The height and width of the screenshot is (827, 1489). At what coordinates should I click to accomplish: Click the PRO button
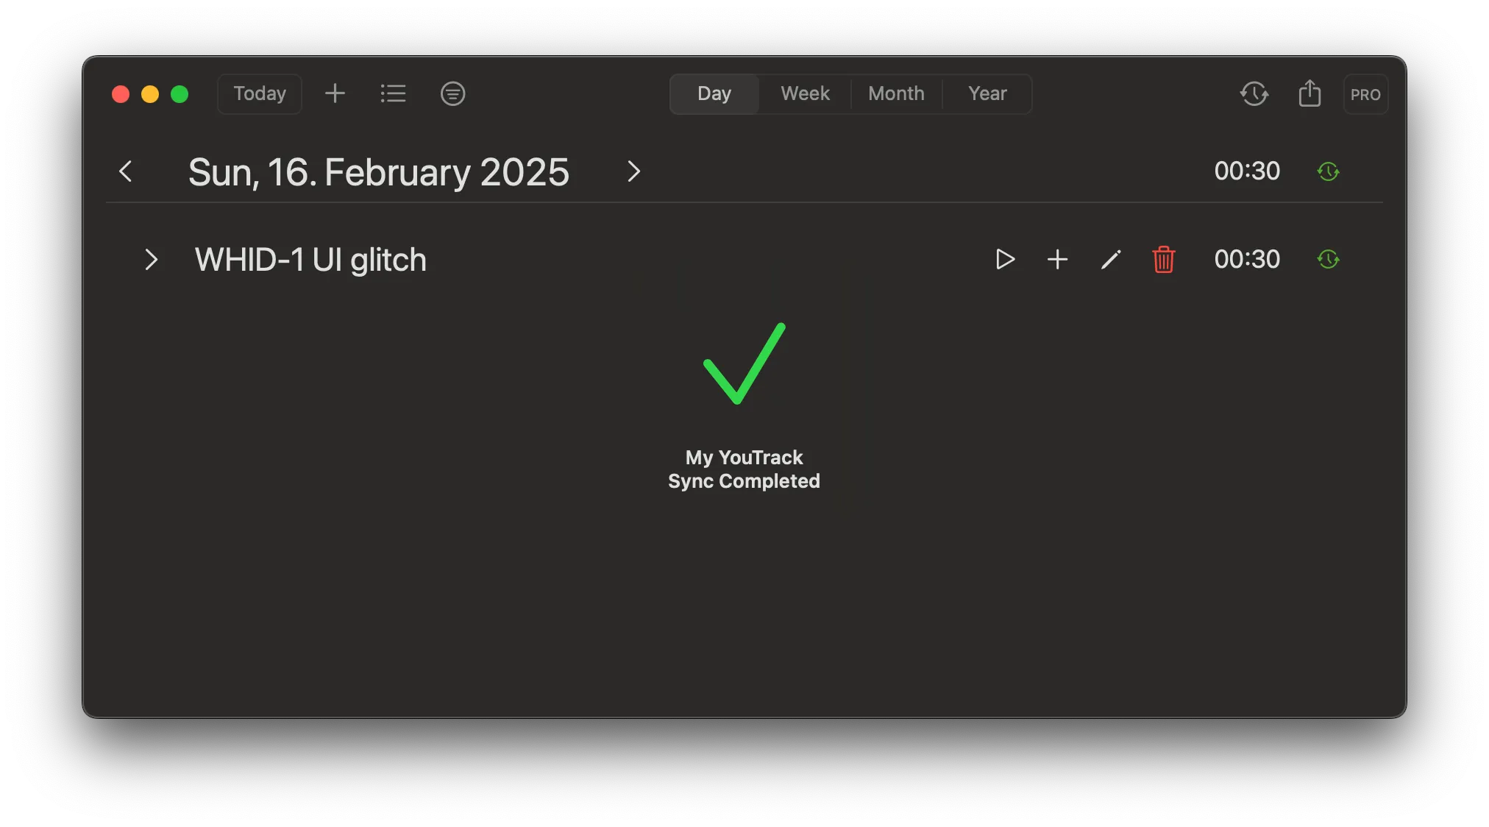click(x=1365, y=94)
